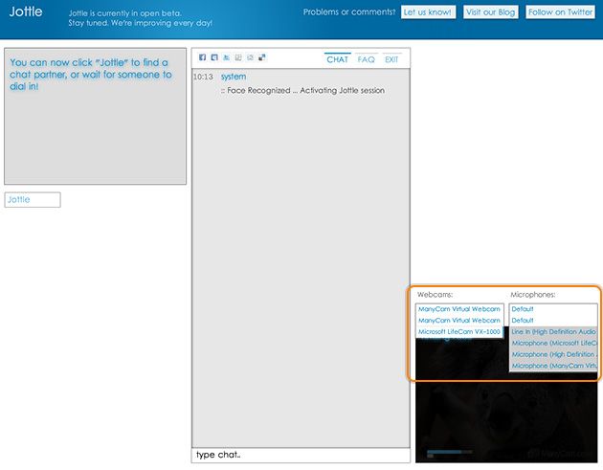Click the envelope email icon

[x=250, y=57]
